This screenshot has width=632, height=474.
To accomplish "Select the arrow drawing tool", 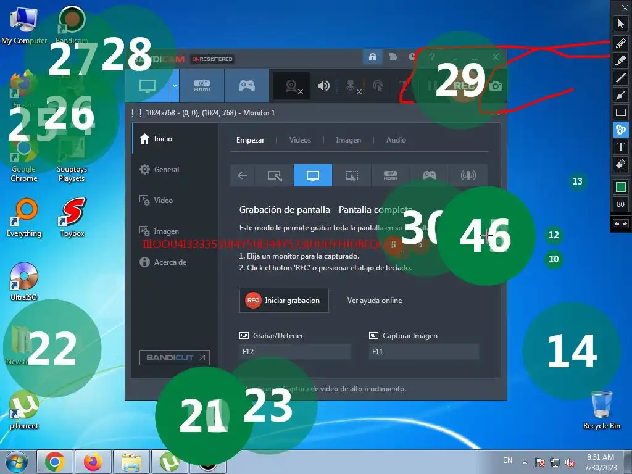I will coord(620,95).
